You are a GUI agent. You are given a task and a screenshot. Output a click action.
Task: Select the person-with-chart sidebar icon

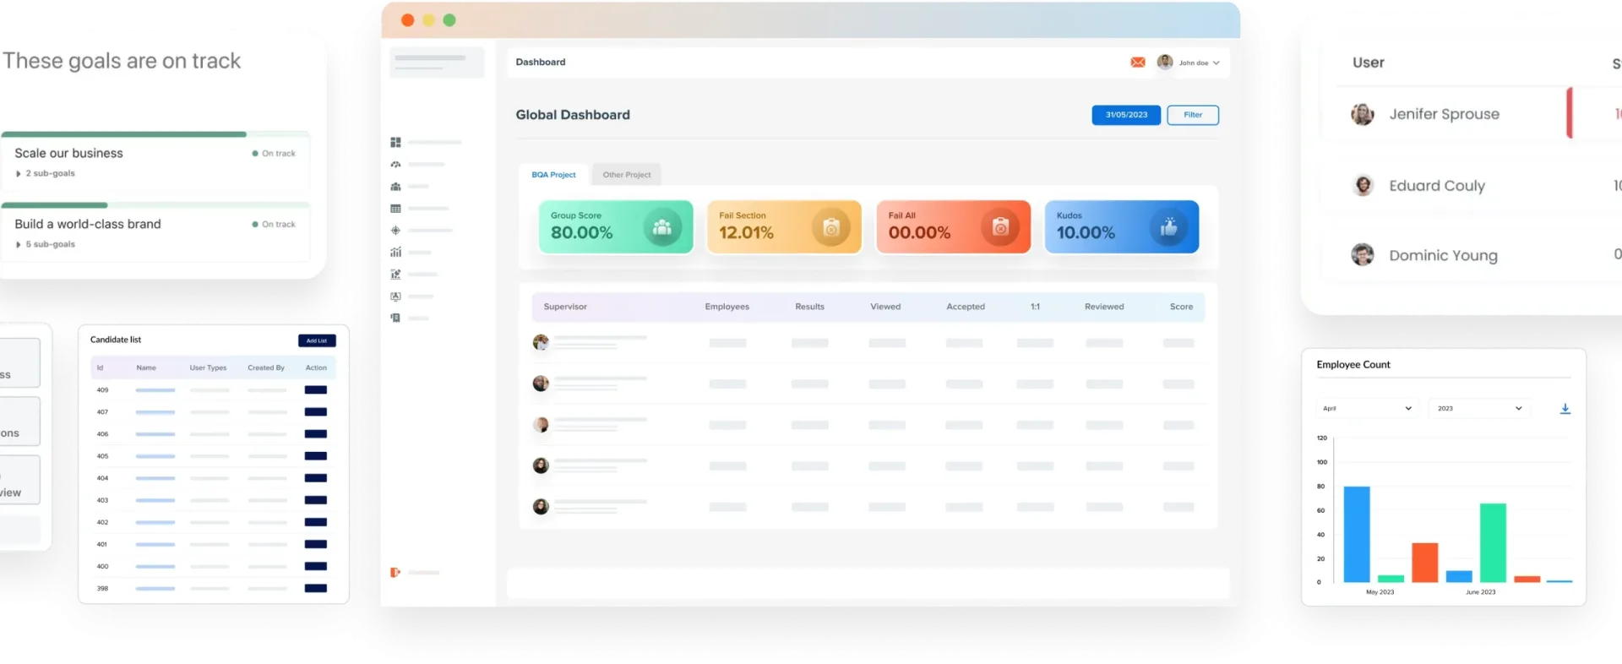point(395,274)
